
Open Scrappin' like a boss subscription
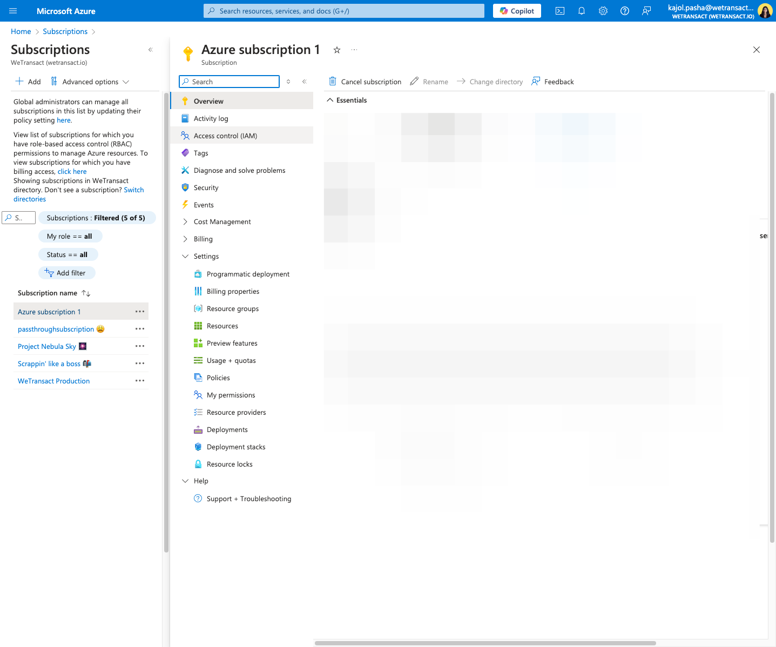point(55,363)
